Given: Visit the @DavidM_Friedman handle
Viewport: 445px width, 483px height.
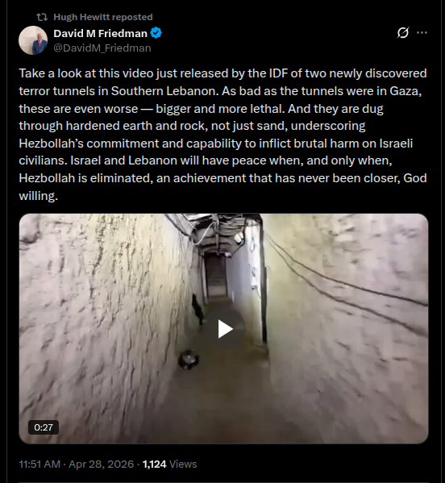Looking at the screenshot, I should (x=102, y=48).
